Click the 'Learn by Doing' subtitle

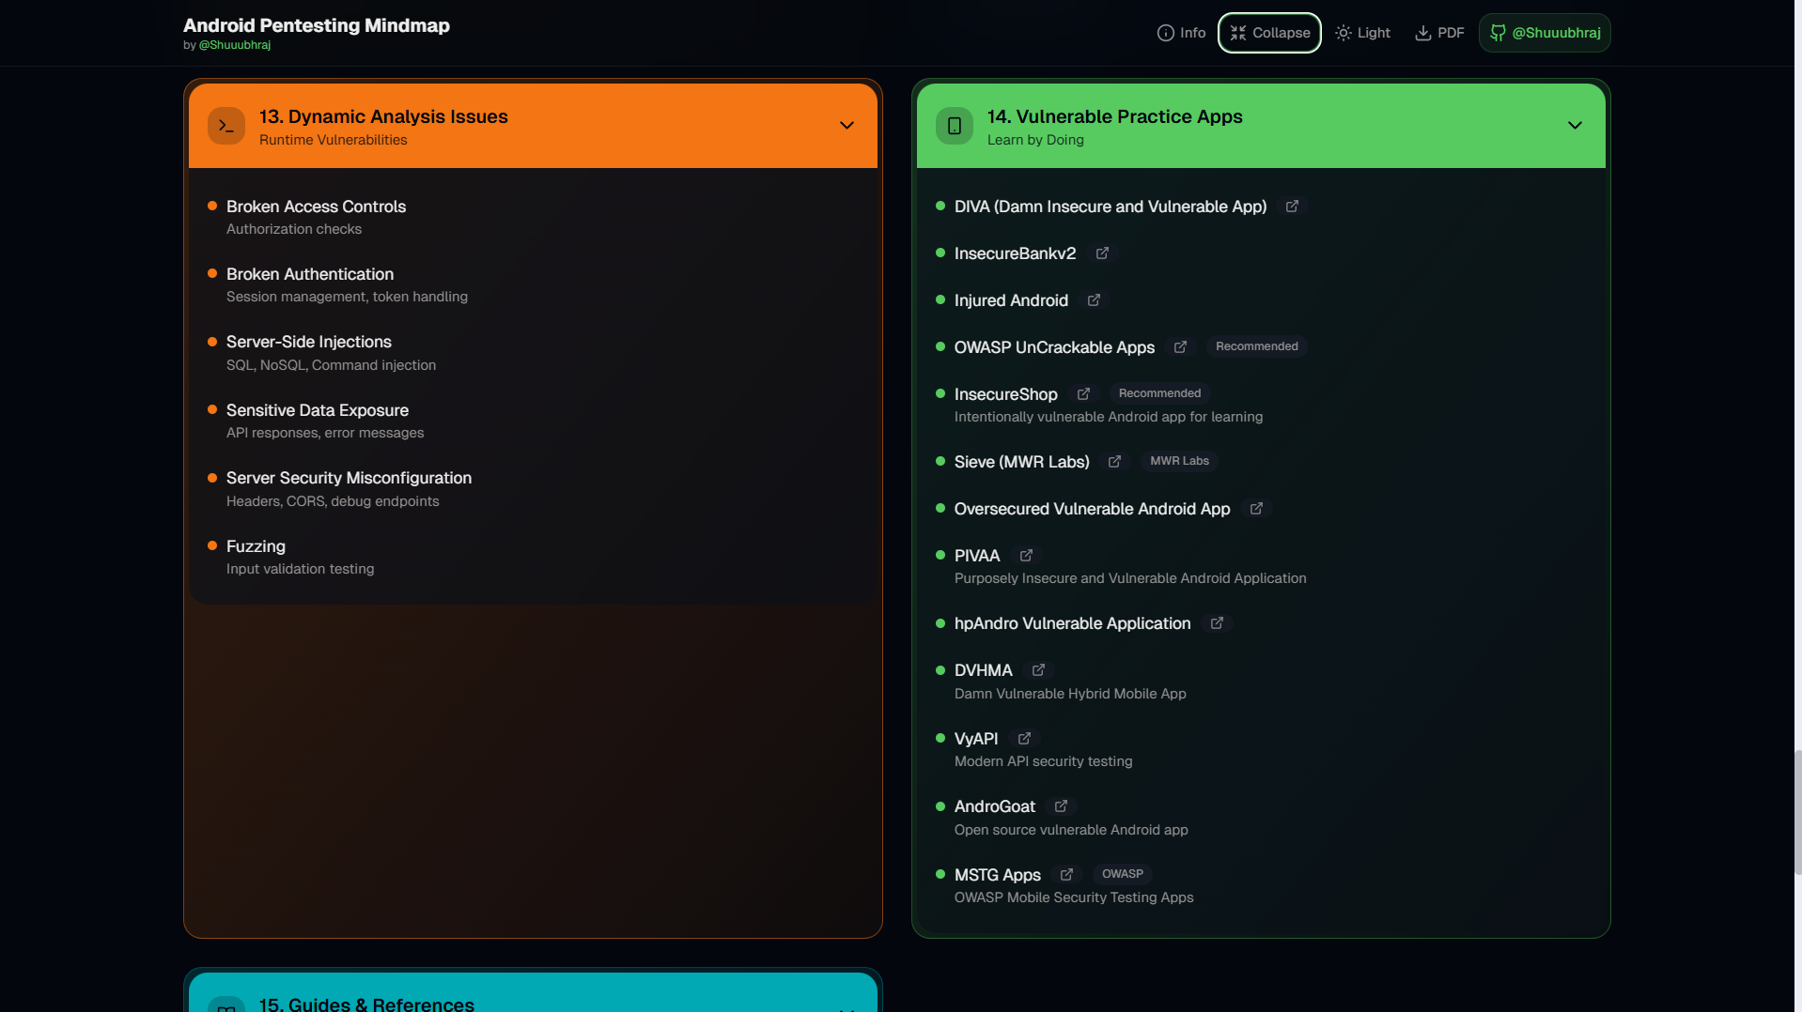pyautogui.click(x=1034, y=140)
